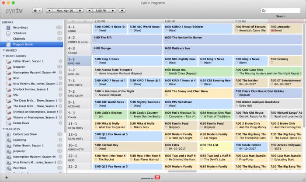Image resolution: width=306 pixels, height=182 pixels.
Task: Collapse the SMART GUIDES section triangle
Action: tap(3, 56)
